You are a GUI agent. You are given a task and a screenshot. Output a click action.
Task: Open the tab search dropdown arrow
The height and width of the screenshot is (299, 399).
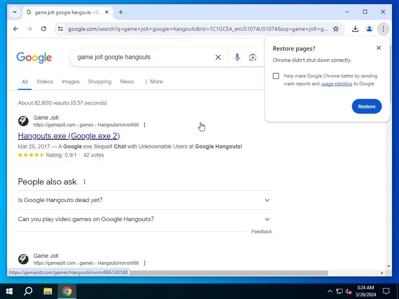click(15, 12)
